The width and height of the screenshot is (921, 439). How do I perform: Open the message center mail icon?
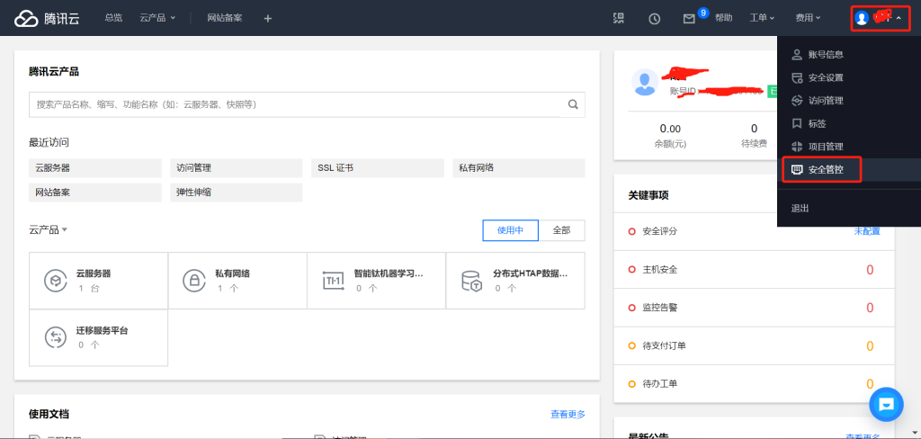pyautogui.click(x=689, y=19)
